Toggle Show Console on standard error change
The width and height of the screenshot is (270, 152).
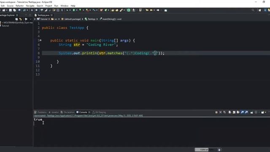click(x=246, y=112)
